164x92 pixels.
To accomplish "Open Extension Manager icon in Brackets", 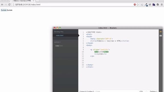I will coord(161,36).
